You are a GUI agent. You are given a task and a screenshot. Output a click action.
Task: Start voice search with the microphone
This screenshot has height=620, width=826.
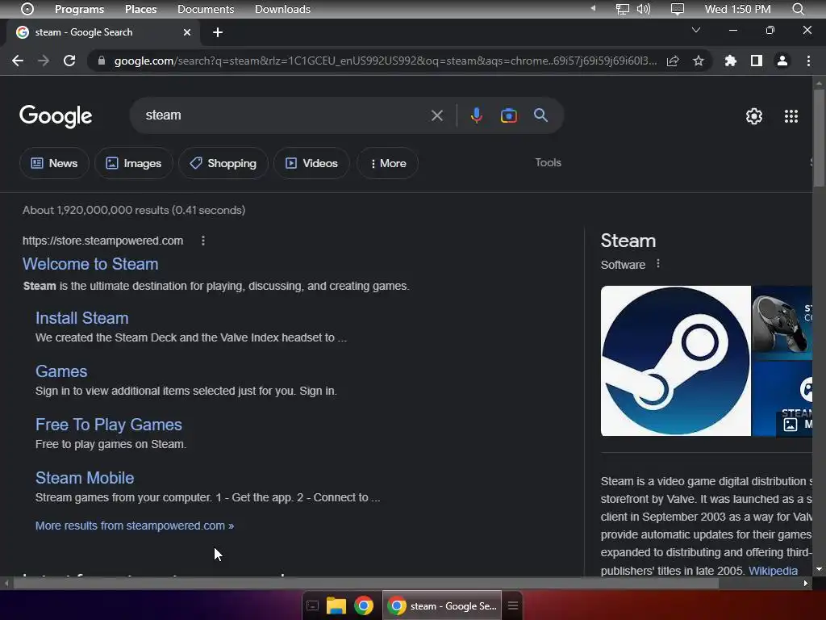pyautogui.click(x=476, y=115)
